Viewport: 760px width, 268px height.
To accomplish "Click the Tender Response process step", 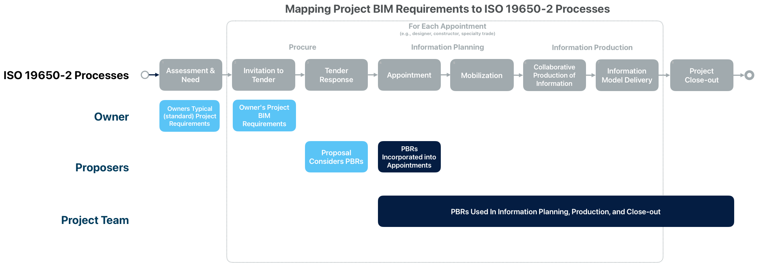I will [336, 75].
